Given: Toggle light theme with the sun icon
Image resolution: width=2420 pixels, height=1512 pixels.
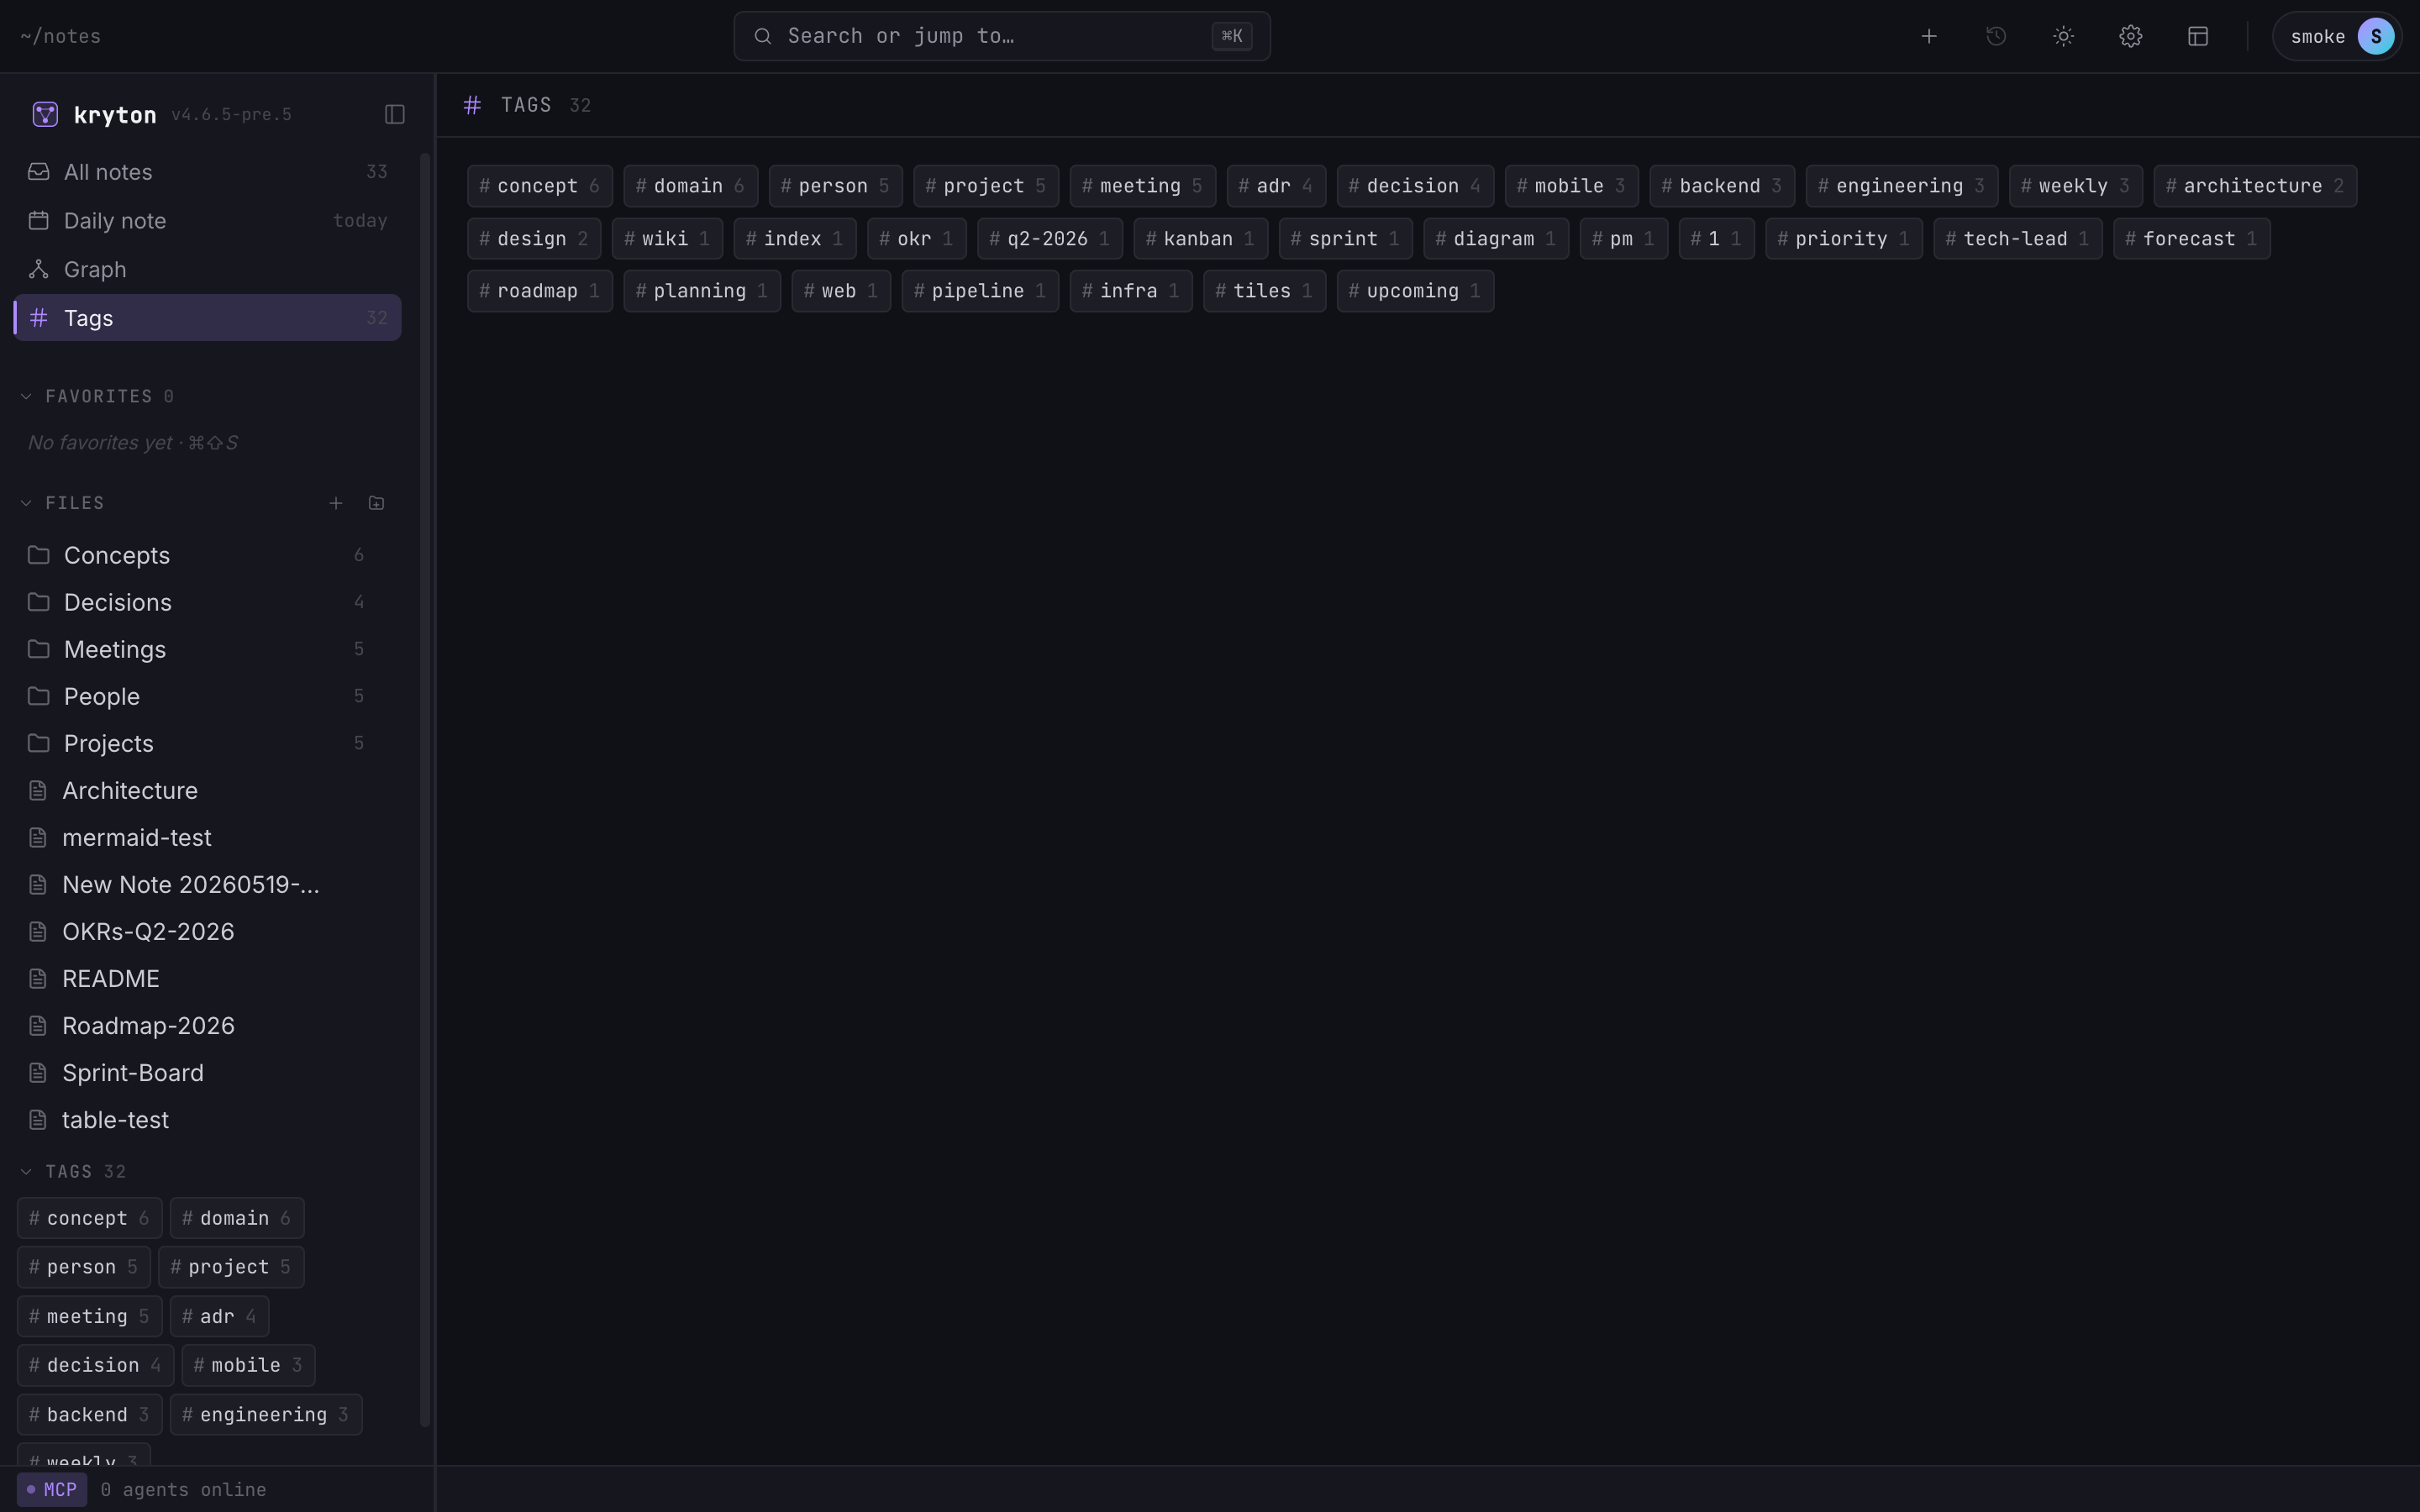Looking at the screenshot, I should [x=2063, y=36].
